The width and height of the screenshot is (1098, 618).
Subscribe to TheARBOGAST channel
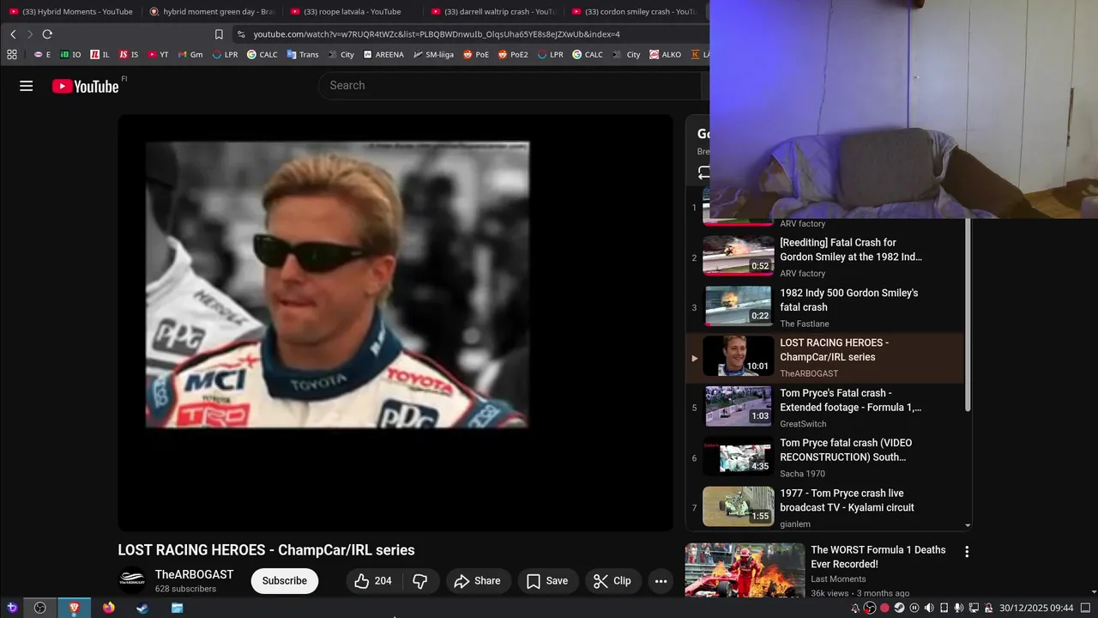click(284, 581)
